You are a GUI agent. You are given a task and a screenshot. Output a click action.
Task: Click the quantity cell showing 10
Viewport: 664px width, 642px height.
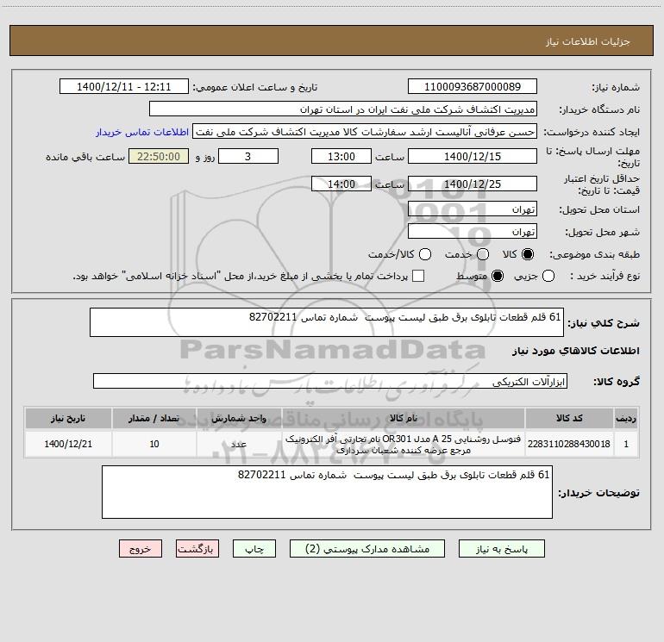point(154,444)
